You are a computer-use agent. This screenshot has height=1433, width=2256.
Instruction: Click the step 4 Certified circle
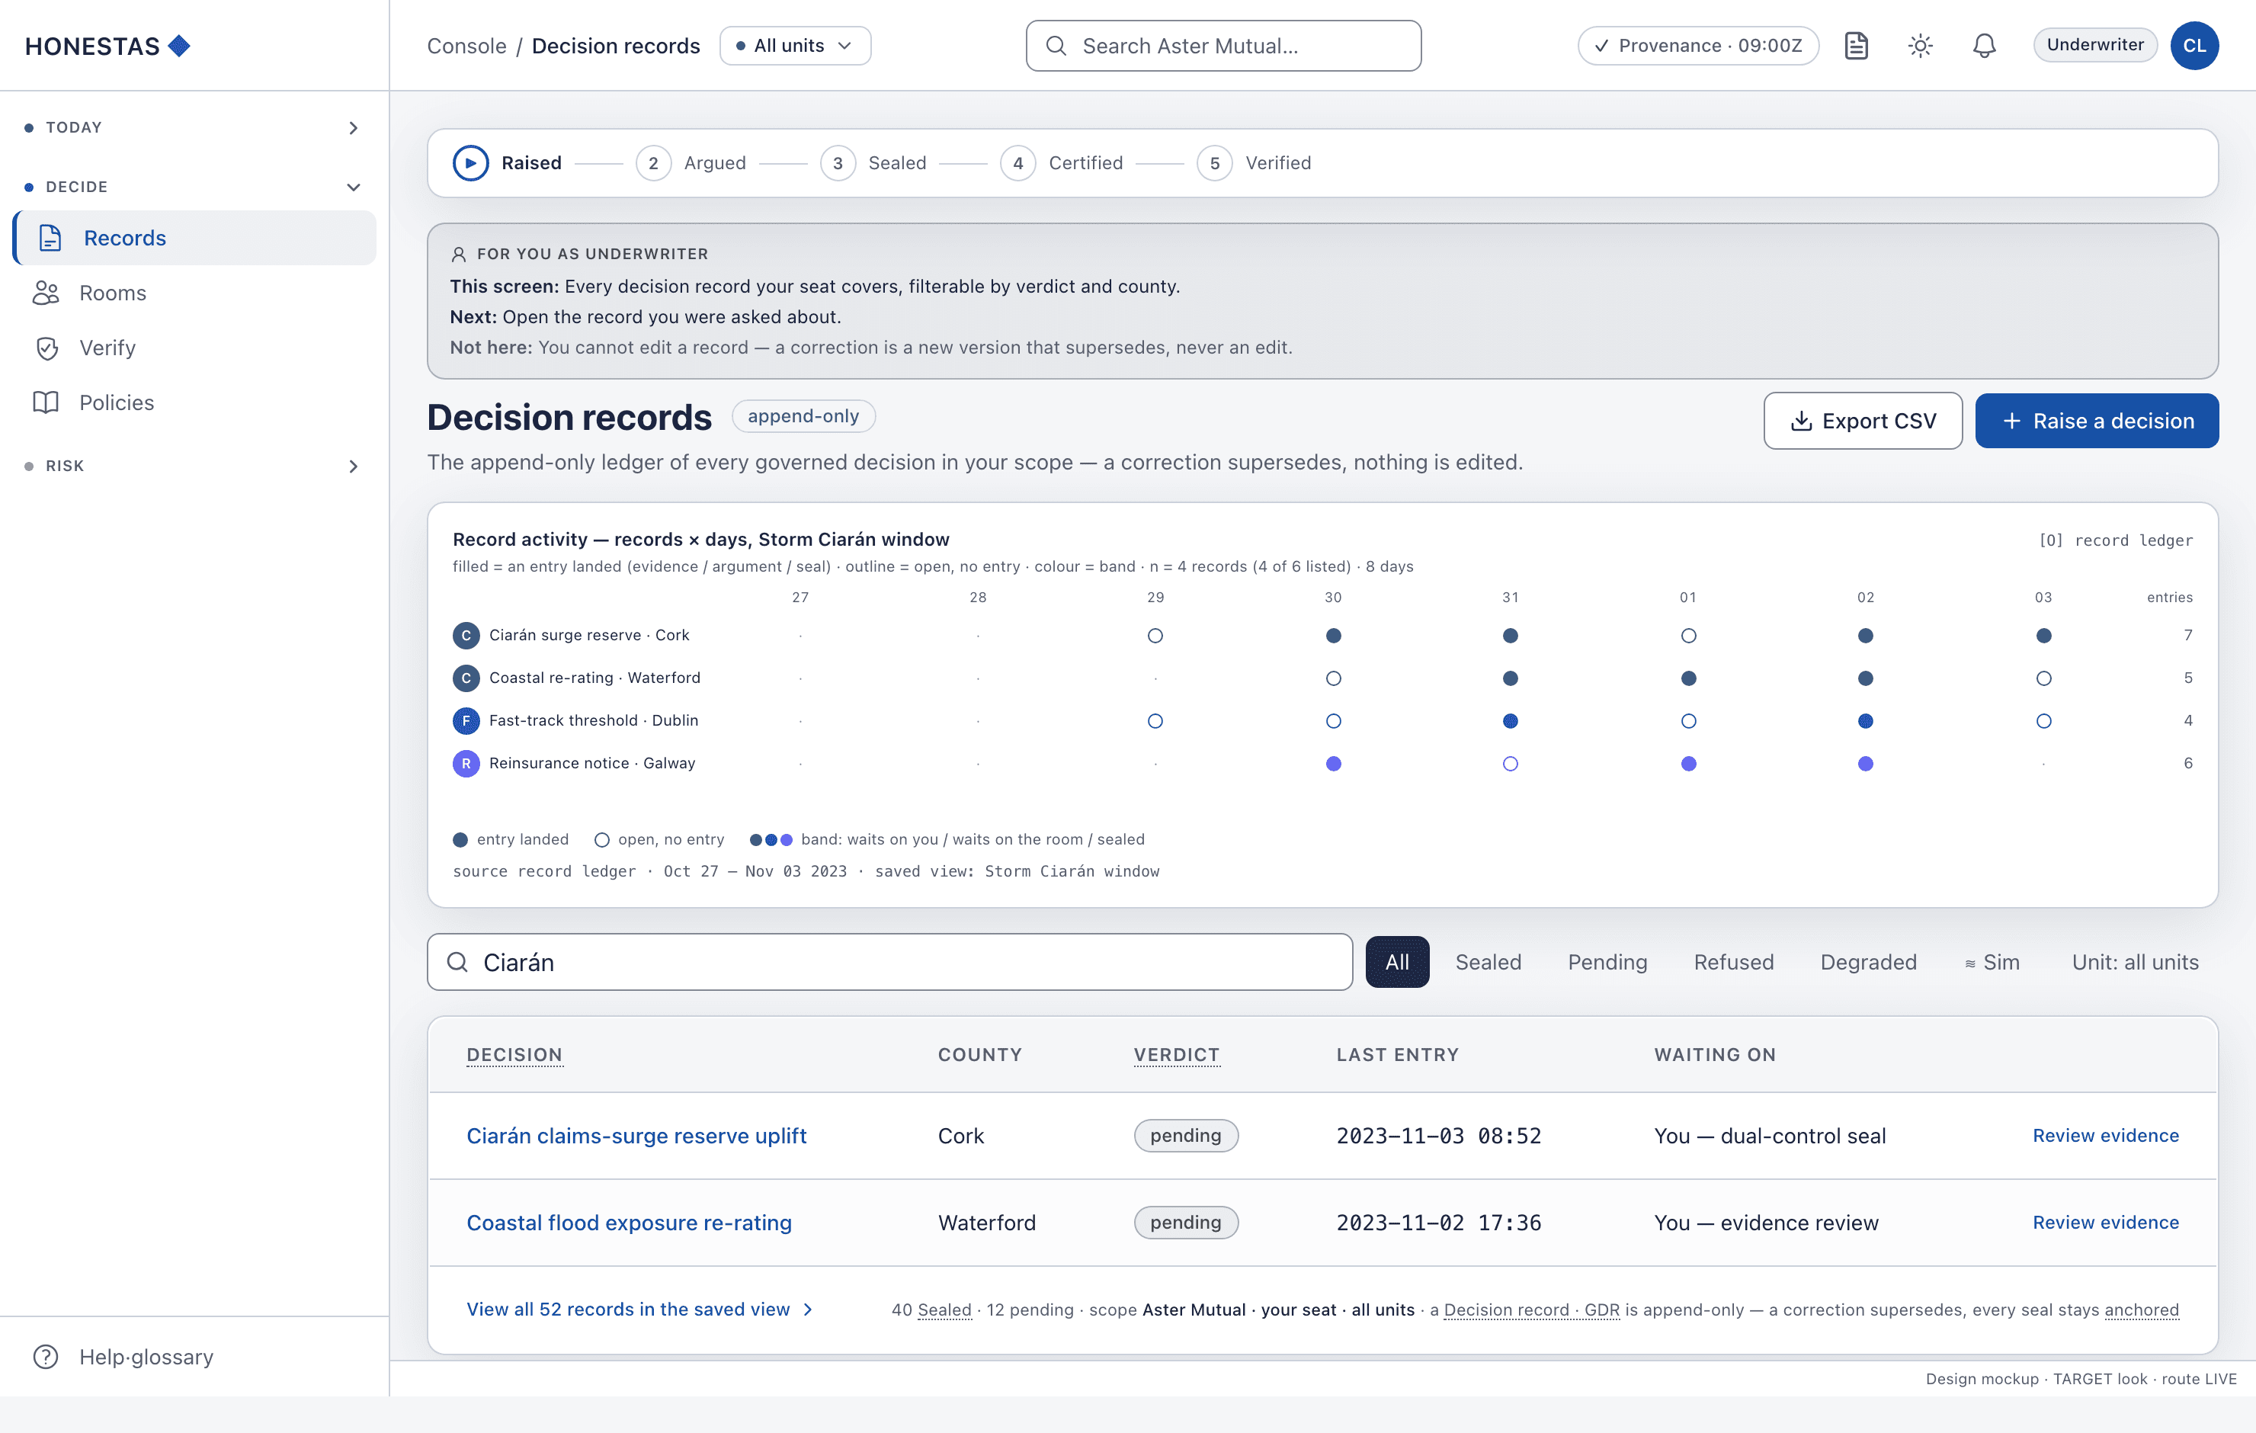(x=1017, y=163)
